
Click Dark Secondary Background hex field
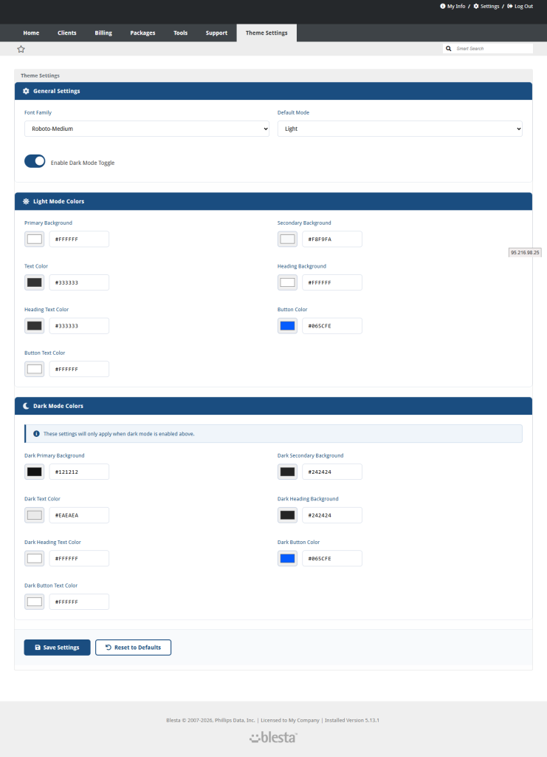tap(332, 472)
